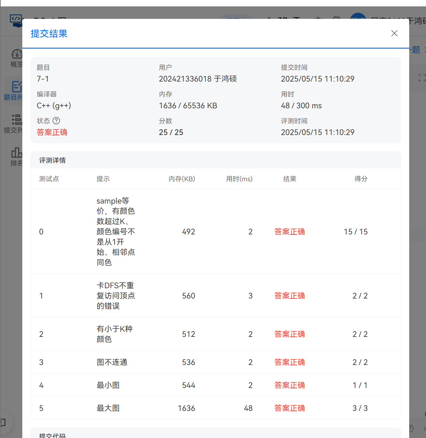The image size is (426, 438).
Task: Open the 排名 ranking chart icon
Action: click(x=16, y=153)
